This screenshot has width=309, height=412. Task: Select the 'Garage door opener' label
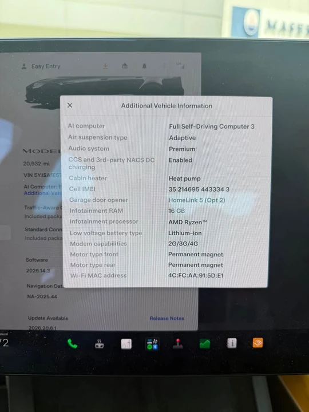tap(98, 200)
